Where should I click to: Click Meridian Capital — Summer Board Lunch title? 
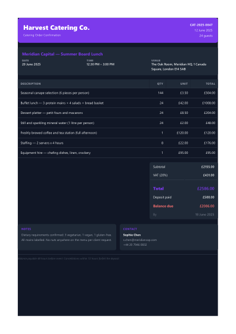63,54
